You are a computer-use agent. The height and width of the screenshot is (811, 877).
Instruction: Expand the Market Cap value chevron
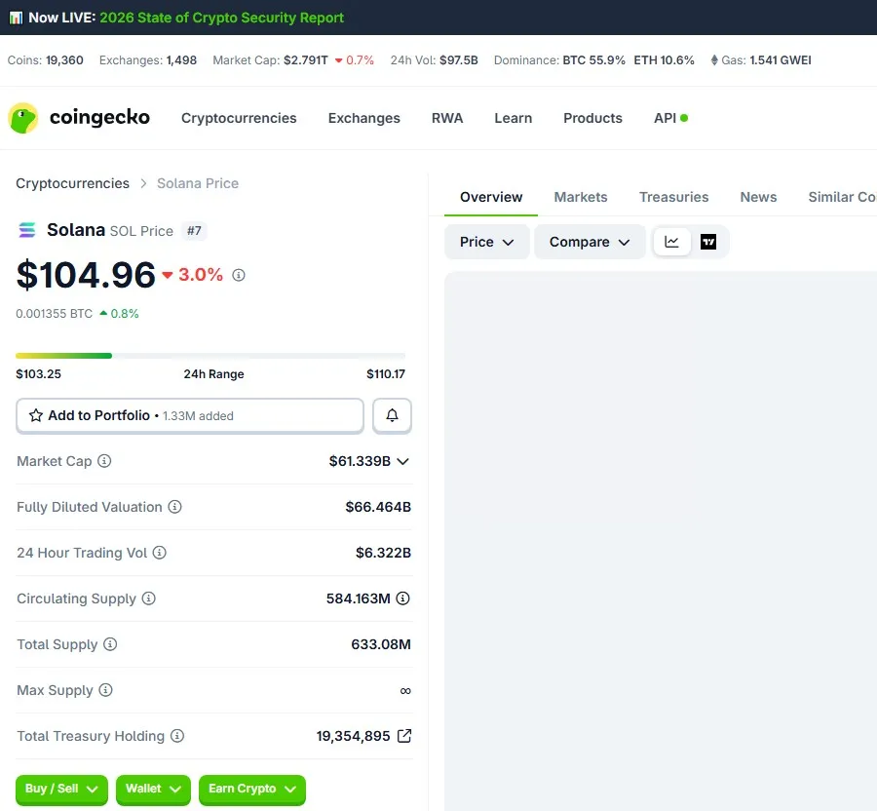click(402, 461)
